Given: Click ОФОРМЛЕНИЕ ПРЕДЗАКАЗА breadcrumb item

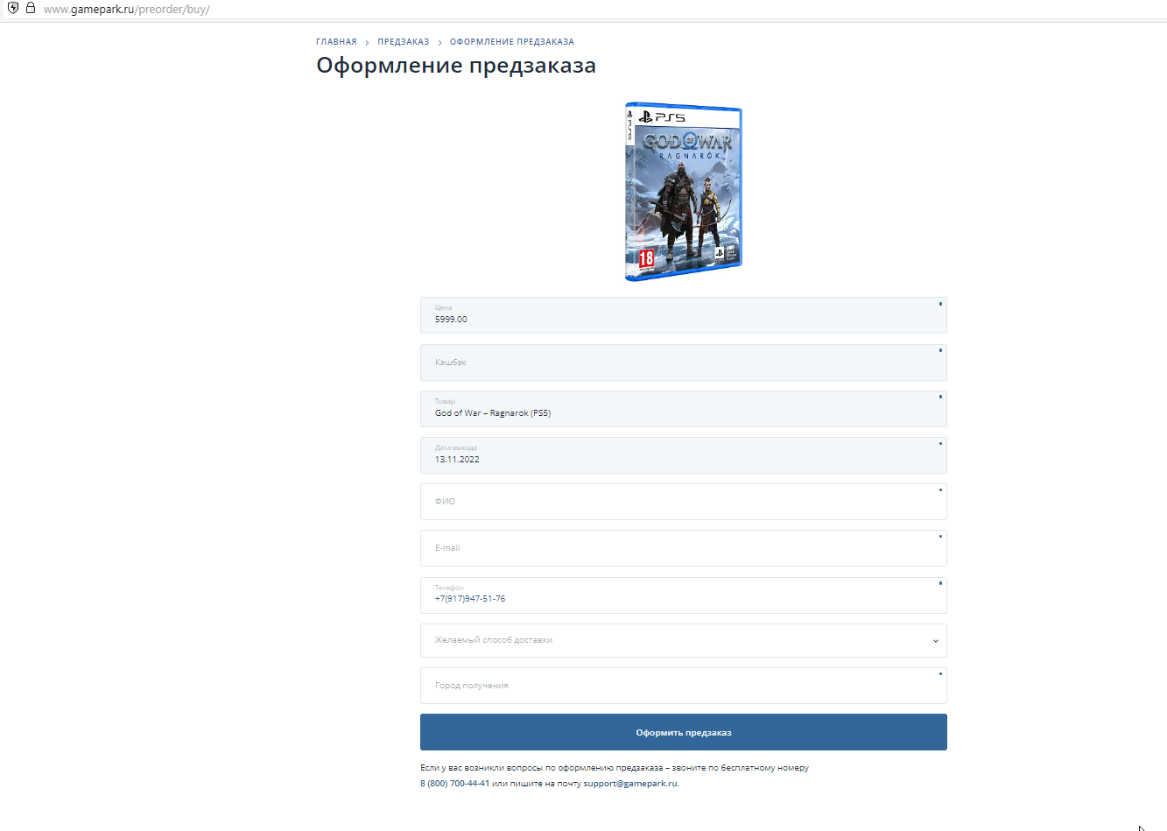Looking at the screenshot, I should click(512, 42).
